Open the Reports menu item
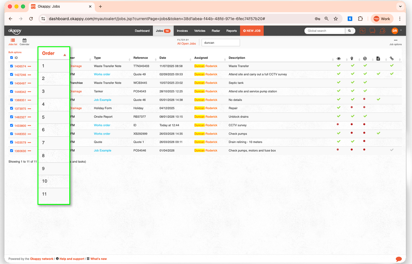This screenshot has width=412, height=264. click(x=231, y=31)
